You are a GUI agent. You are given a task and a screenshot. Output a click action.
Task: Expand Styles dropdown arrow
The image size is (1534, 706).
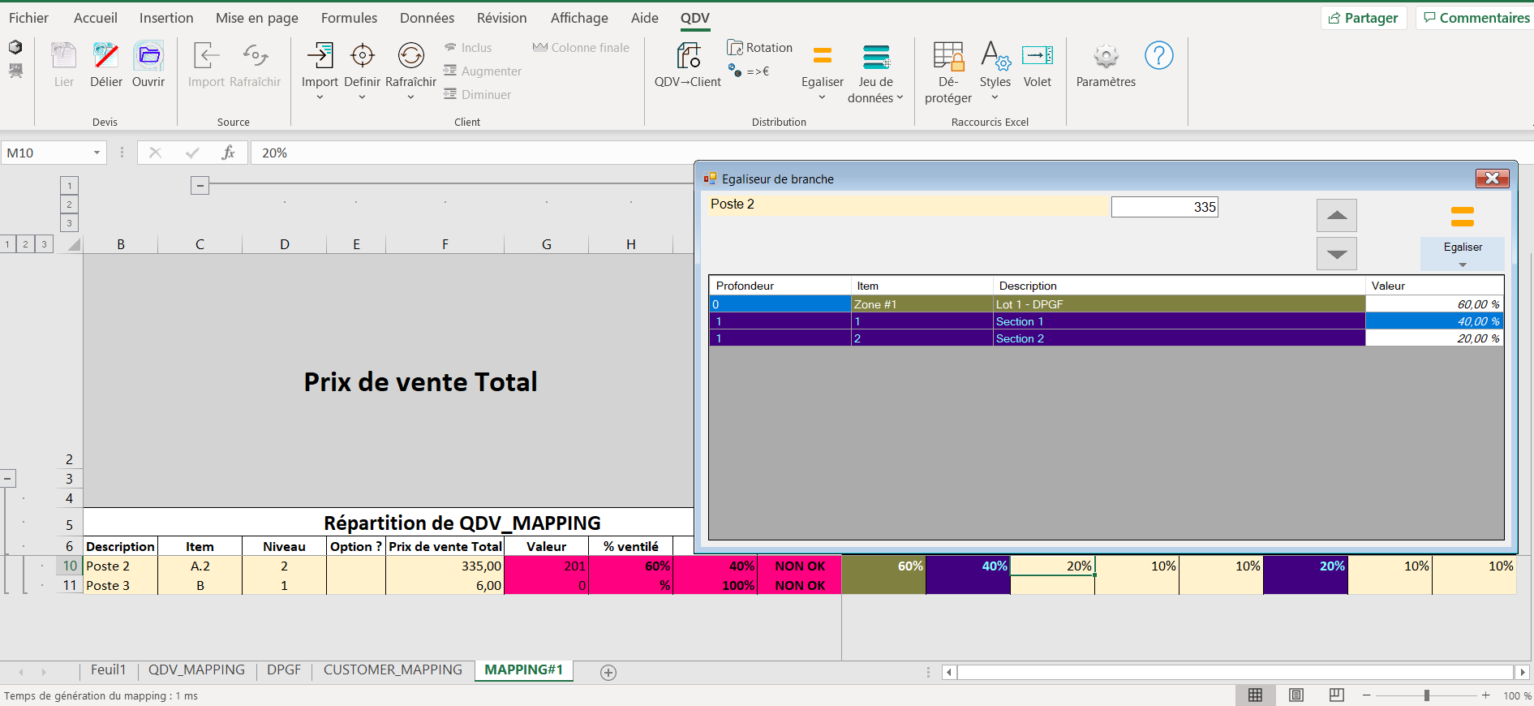(995, 97)
